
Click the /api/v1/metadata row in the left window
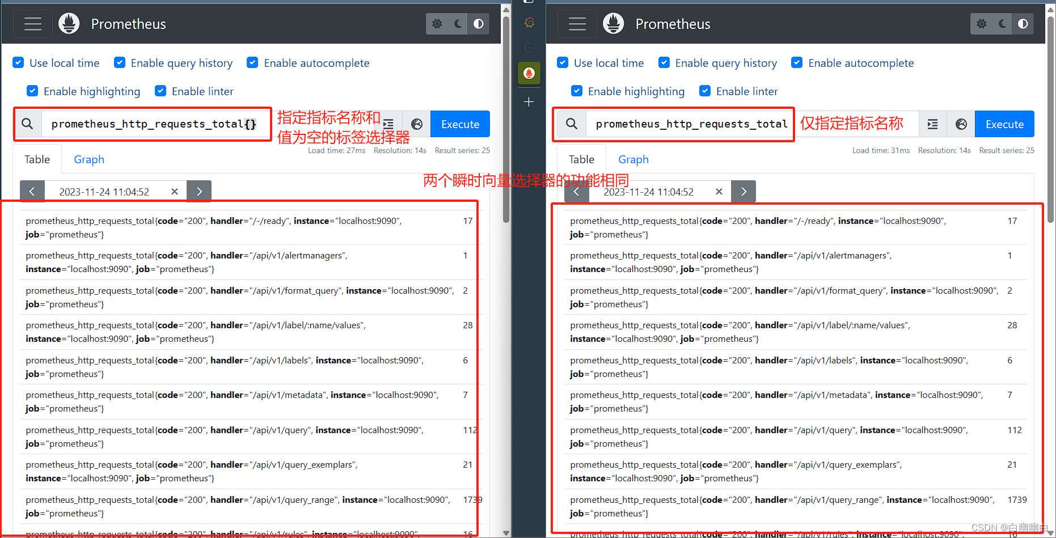(251, 401)
